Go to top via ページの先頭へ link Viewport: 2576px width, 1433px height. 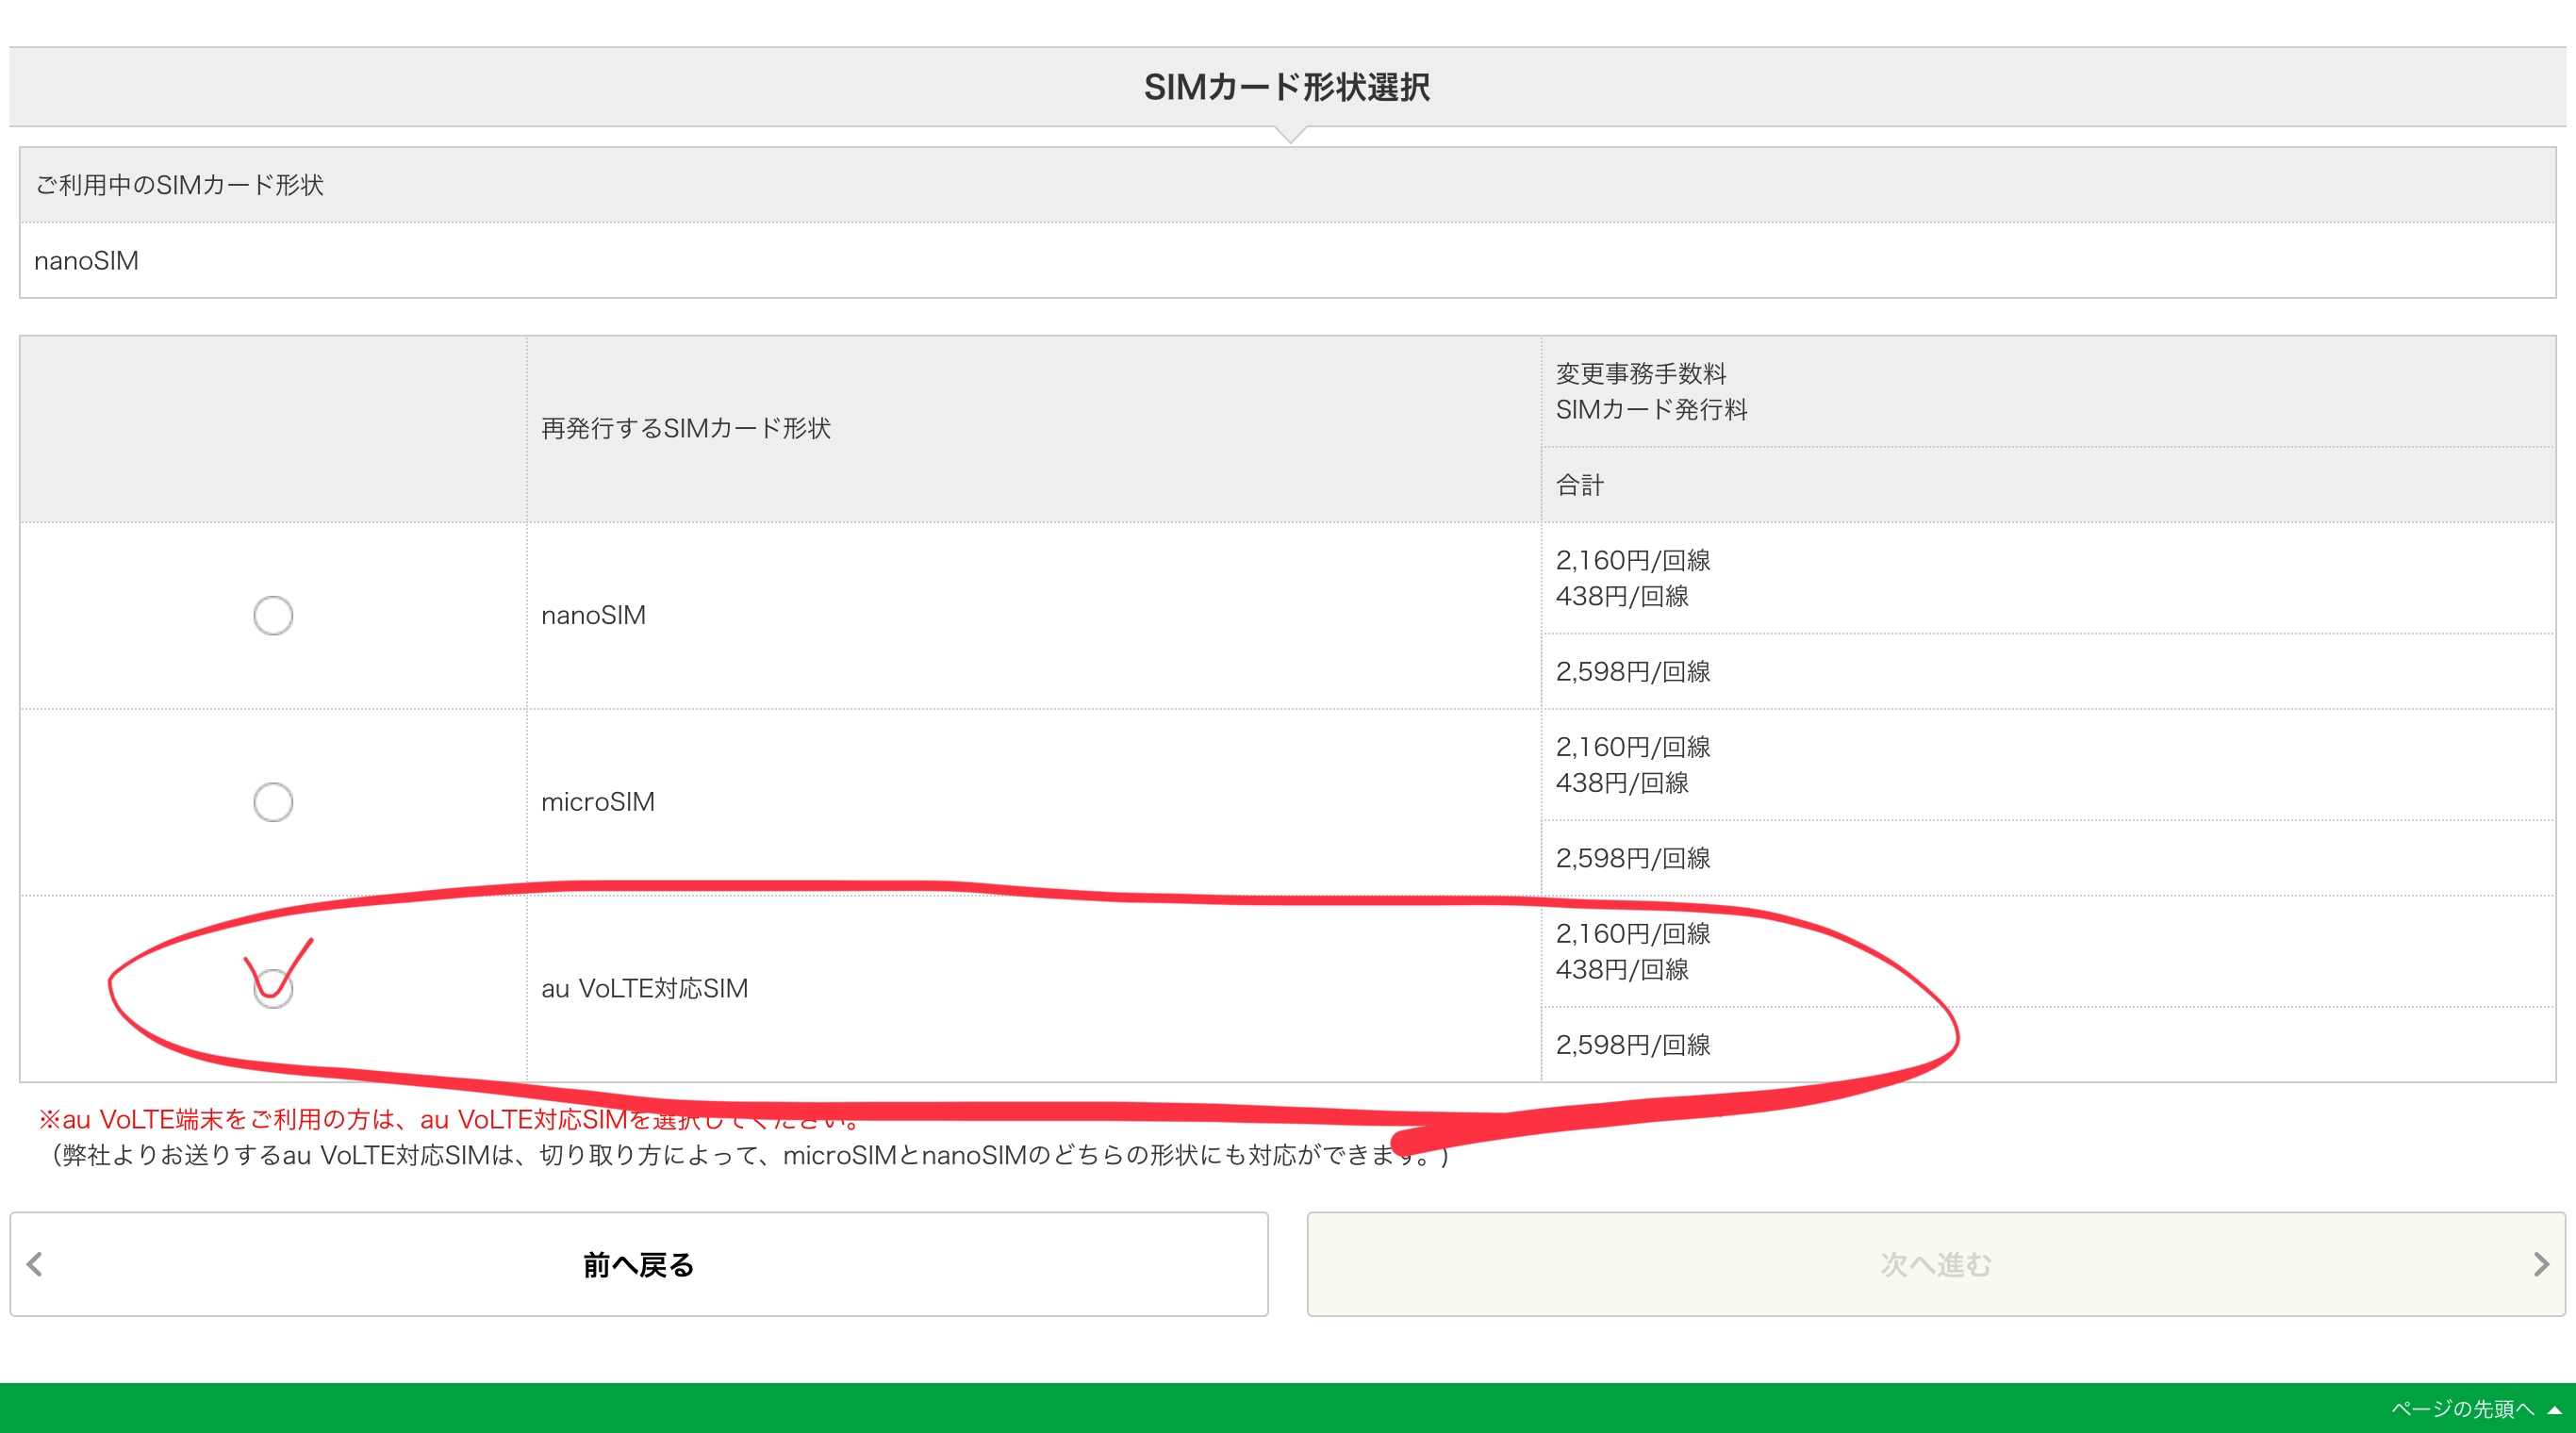2462,1409
